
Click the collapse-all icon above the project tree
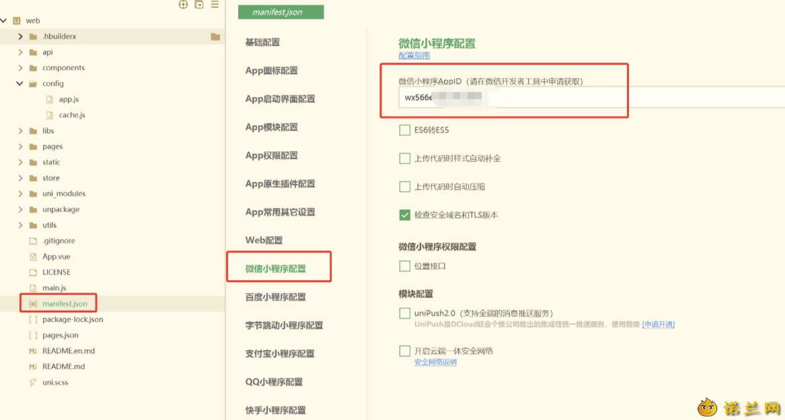click(199, 5)
